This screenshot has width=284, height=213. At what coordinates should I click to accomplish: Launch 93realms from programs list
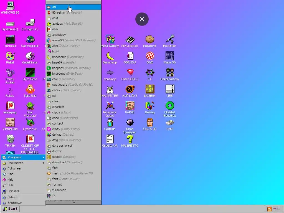tap(73, 12)
